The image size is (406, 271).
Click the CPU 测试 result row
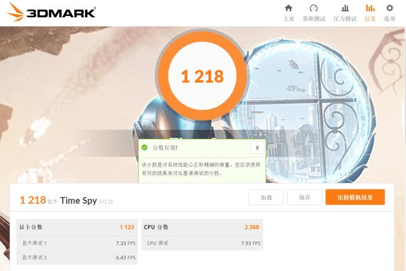coord(202,243)
